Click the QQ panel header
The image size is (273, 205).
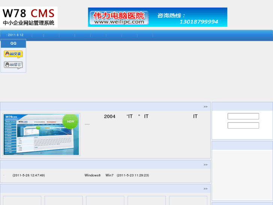(x=14, y=43)
